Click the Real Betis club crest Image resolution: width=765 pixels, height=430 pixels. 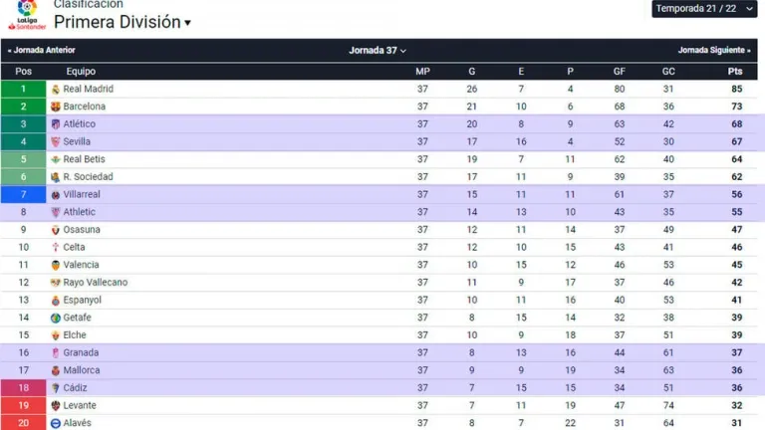point(56,159)
